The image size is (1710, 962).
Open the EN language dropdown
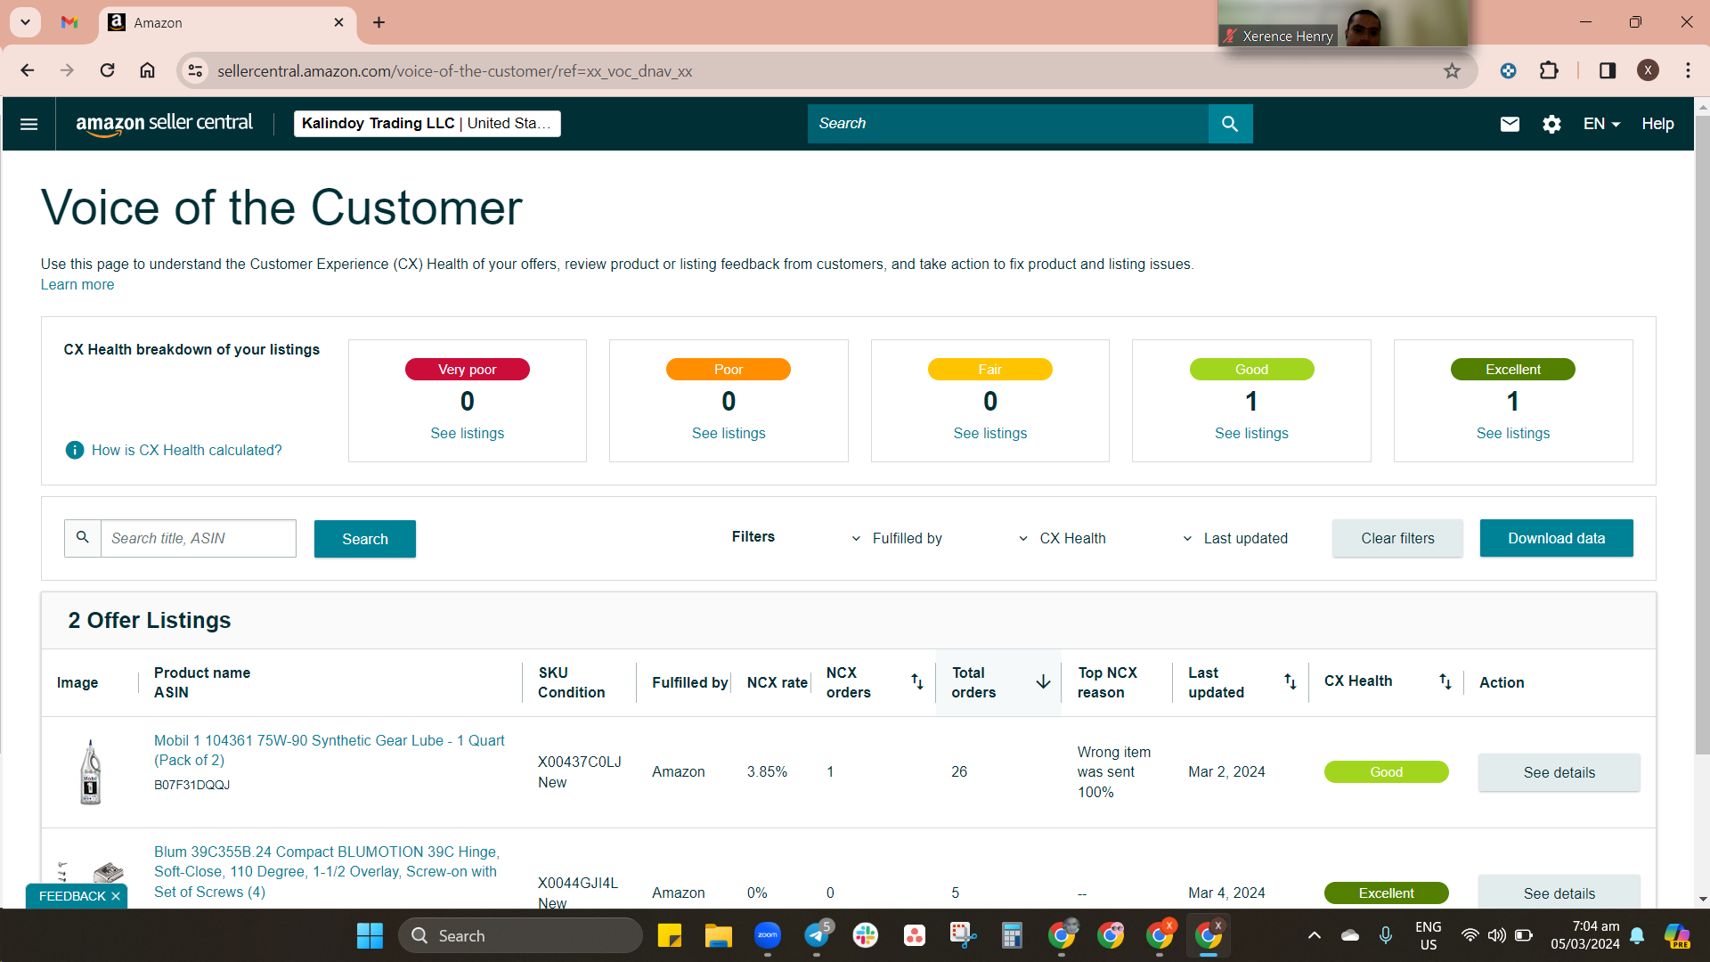pyautogui.click(x=1601, y=124)
